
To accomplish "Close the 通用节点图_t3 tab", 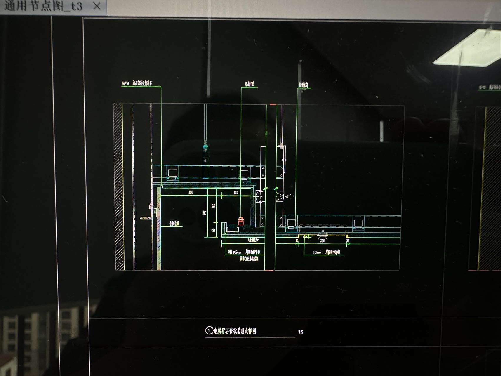I will pyautogui.click(x=97, y=6).
